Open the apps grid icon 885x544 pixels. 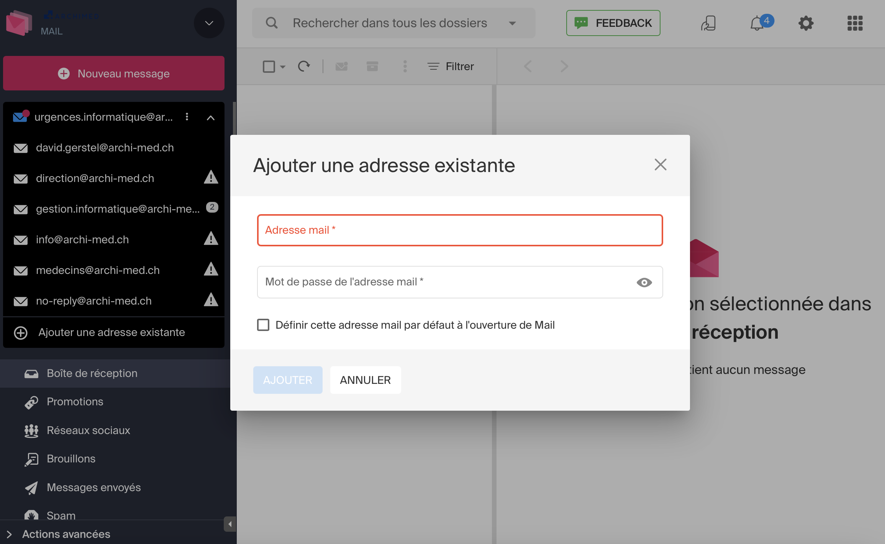coord(855,23)
